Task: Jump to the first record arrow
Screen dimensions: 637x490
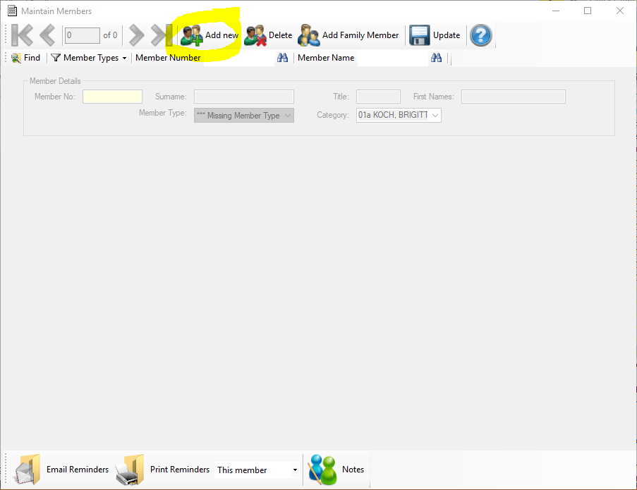Action: [x=22, y=35]
